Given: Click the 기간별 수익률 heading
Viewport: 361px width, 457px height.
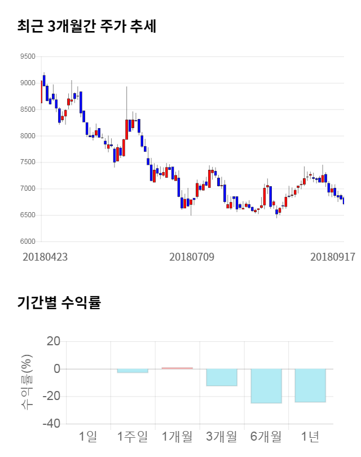Looking at the screenshot, I should tap(59, 303).
